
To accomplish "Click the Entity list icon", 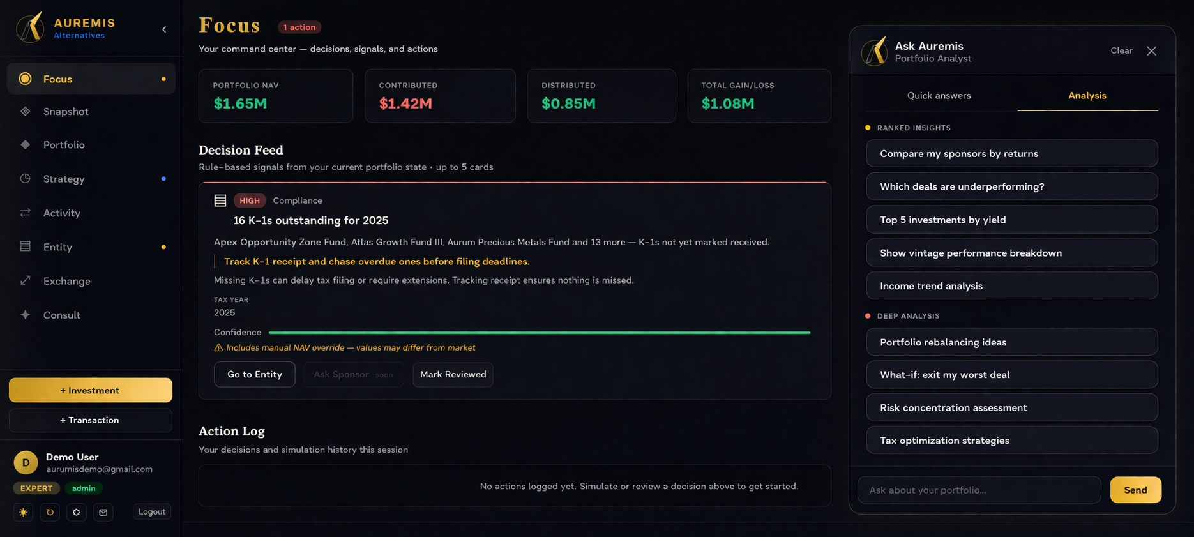I will (26, 246).
